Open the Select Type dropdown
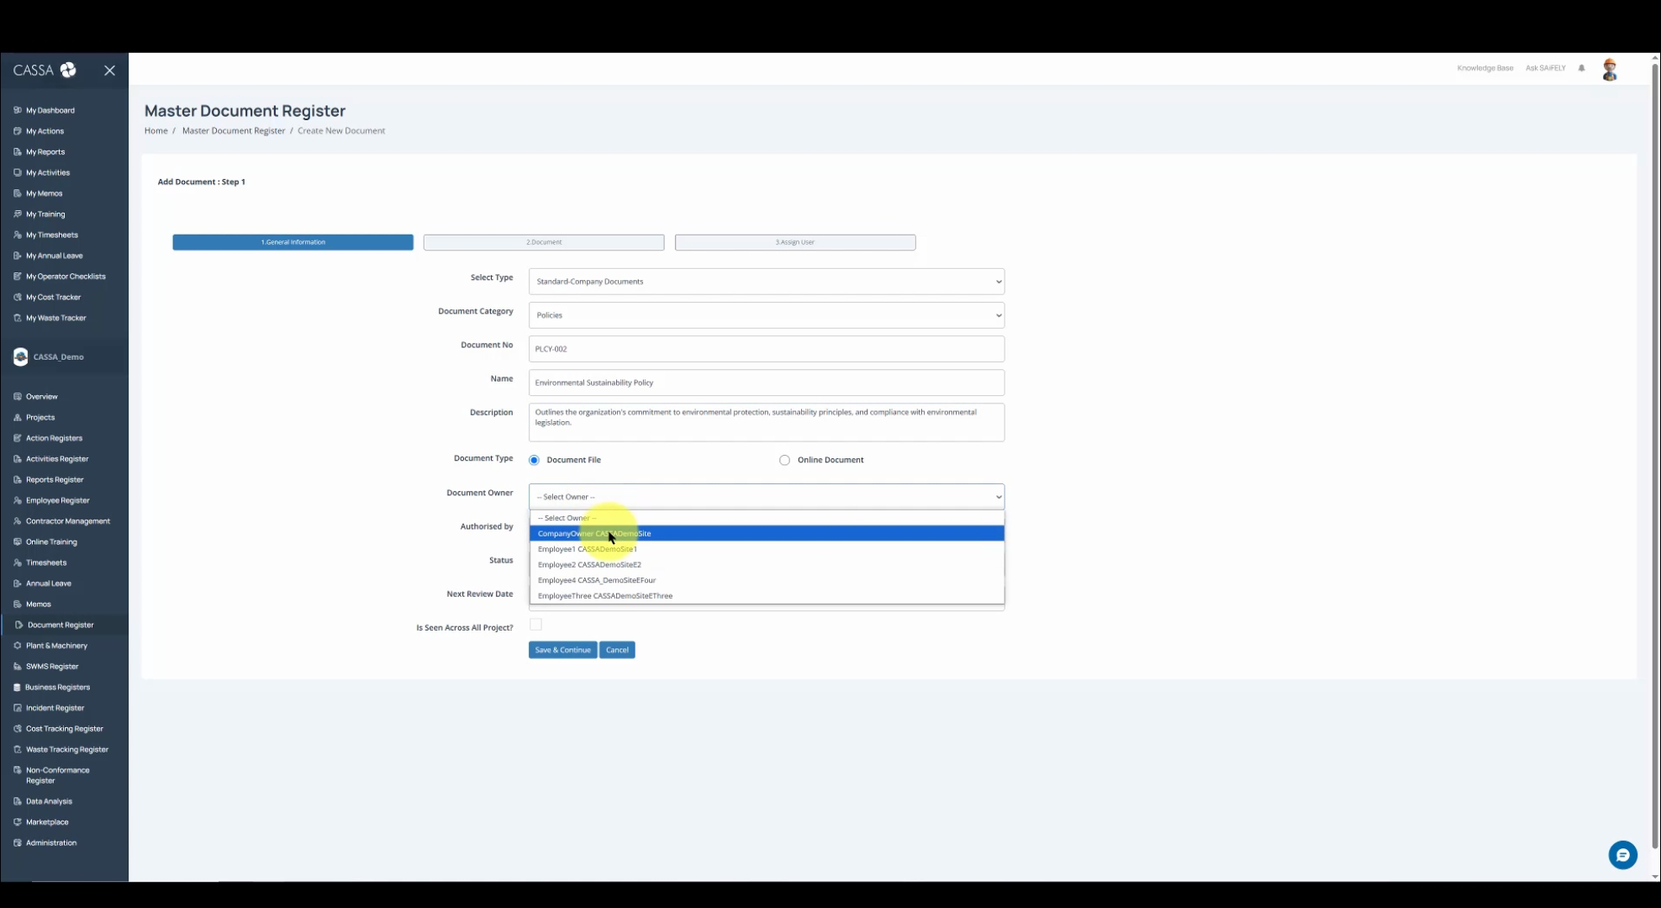This screenshot has height=908, width=1661. (x=766, y=282)
